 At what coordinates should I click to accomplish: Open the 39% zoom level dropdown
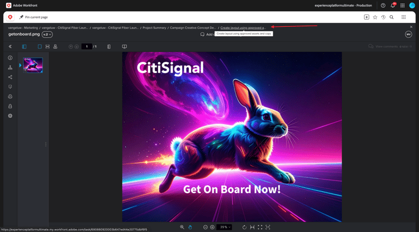coord(224,227)
